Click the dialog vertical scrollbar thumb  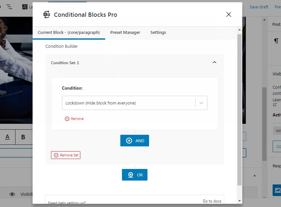pos(239,110)
